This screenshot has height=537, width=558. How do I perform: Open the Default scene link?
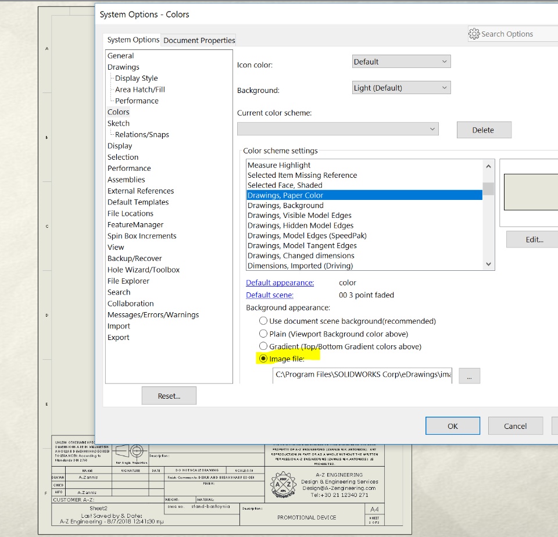coord(269,295)
